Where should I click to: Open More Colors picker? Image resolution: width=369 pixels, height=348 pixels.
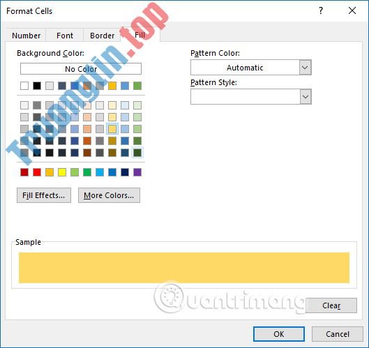click(109, 195)
